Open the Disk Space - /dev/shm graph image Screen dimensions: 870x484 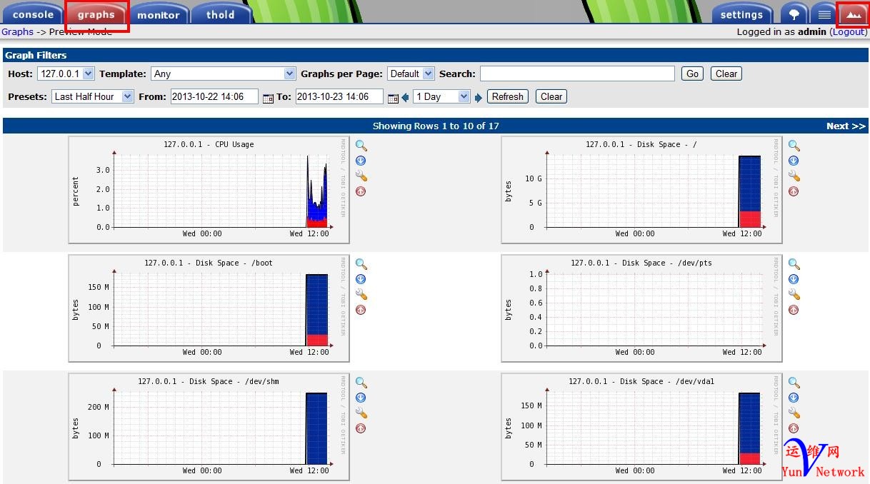(x=209, y=426)
